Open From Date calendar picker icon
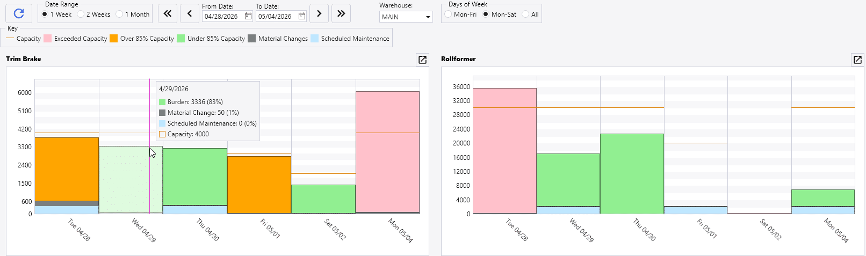The width and height of the screenshot is (866, 256). tap(248, 16)
